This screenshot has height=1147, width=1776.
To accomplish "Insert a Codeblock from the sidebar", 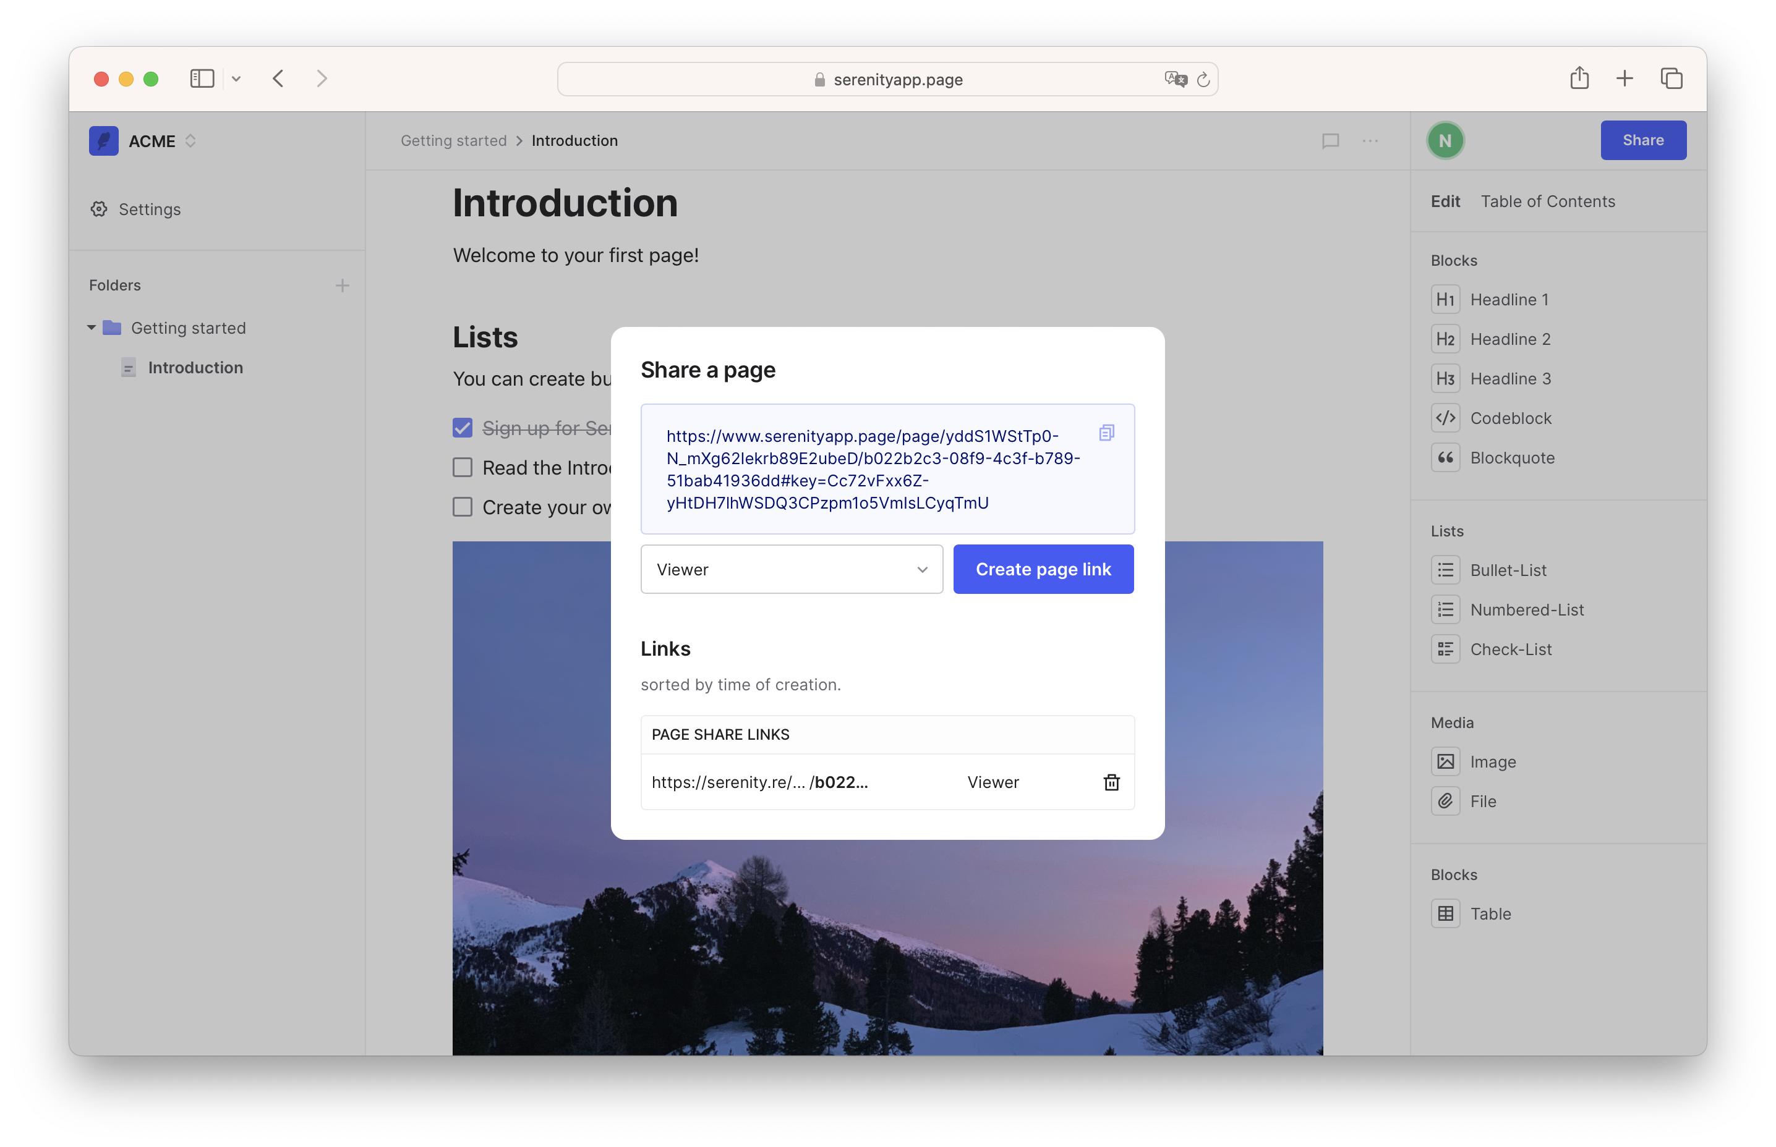I will click(x=1510, y=418).
